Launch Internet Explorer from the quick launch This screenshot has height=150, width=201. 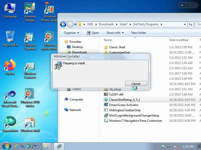pyautogui.click(x=17, y=146)
